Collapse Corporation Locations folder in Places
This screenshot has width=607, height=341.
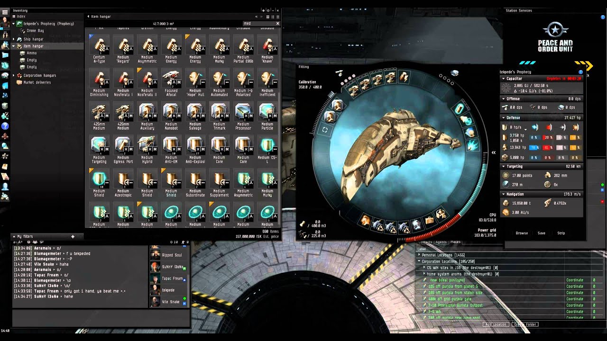pyautogui.click(x=419, y=261)
